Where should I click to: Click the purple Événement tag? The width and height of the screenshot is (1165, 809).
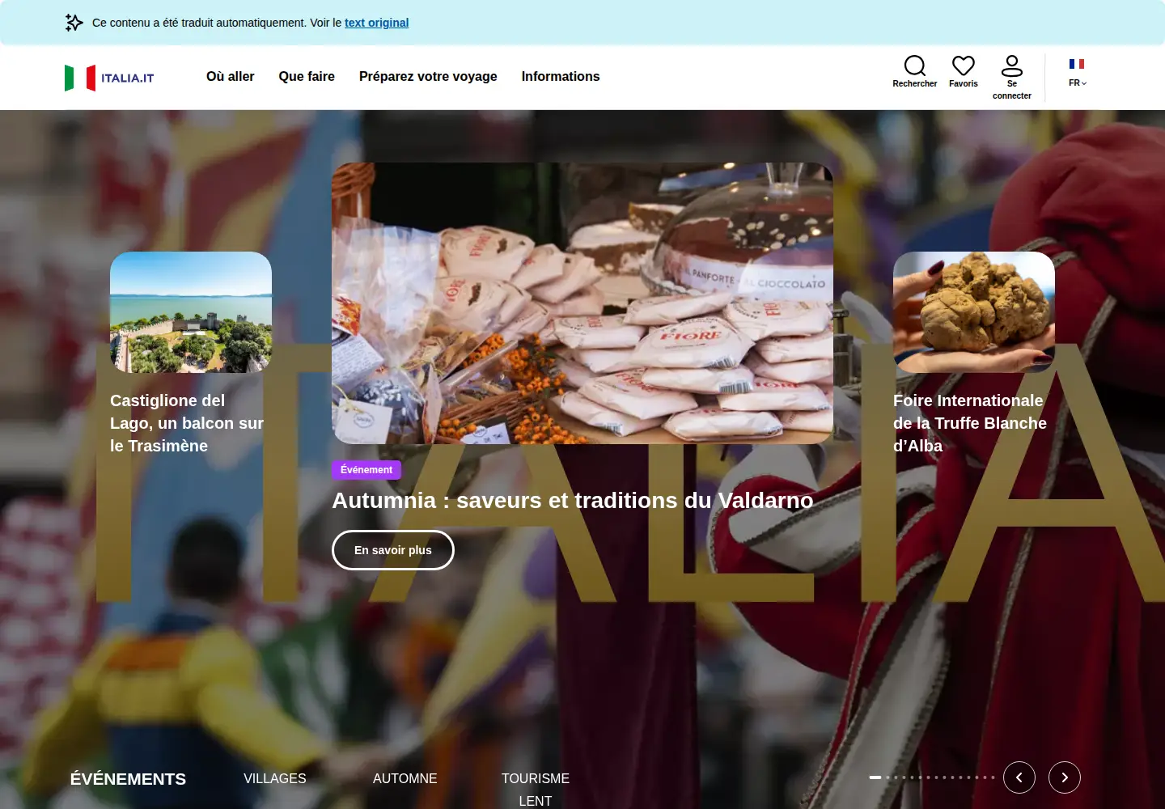coord(366,470)
